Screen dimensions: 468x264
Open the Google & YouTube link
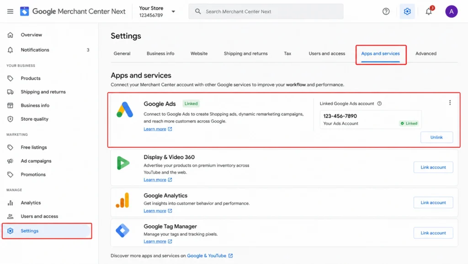click(207, 256)
